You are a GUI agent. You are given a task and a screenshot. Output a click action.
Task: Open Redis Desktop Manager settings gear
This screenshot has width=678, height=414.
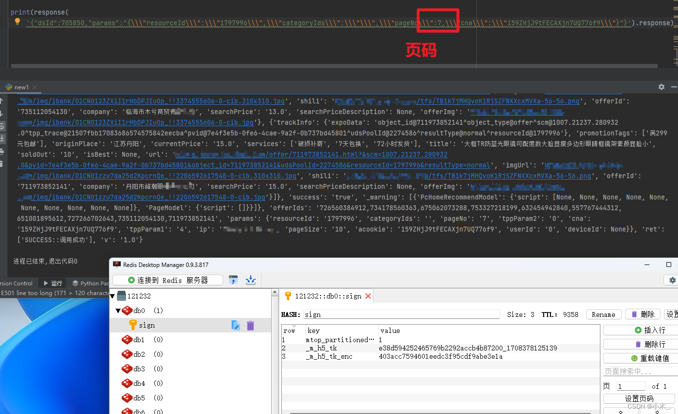(x=672, y=281)
